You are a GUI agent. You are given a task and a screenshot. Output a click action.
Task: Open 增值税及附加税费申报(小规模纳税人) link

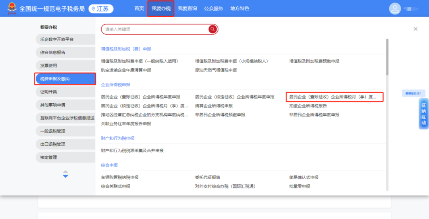click(x=232, y=61)
